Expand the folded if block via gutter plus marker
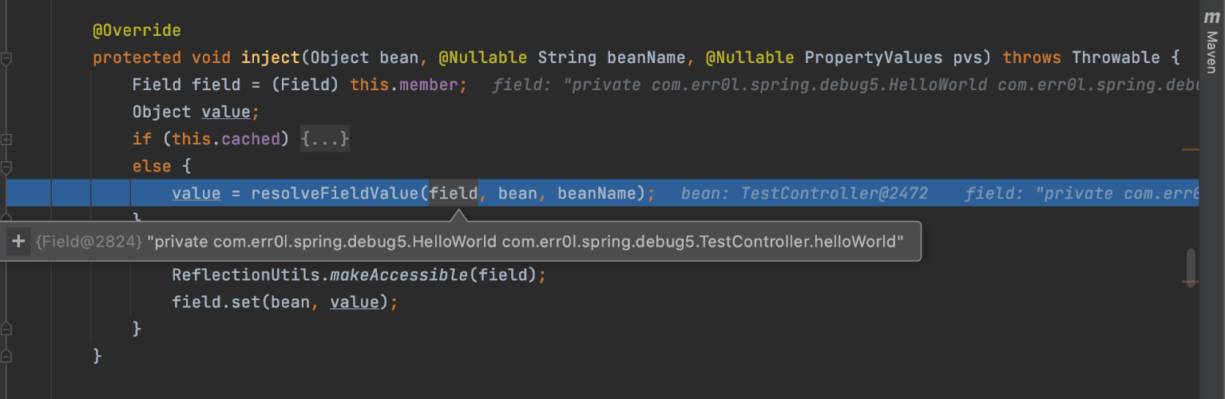The image size is (1225, 399). [6, 140]
